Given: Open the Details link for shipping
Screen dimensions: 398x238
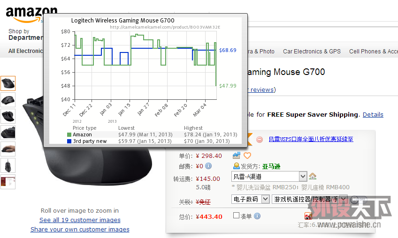Looking at the screenshot, I should click(x=373, y=115).
